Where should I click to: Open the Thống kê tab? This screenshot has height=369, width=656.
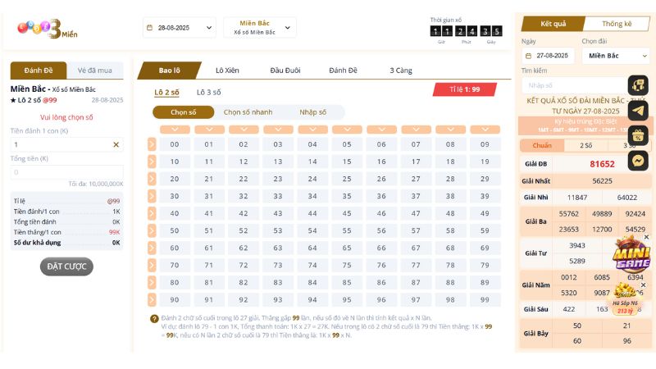point(617,24)
